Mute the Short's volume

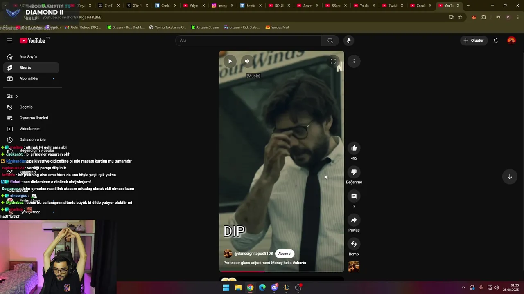[247, 61]
